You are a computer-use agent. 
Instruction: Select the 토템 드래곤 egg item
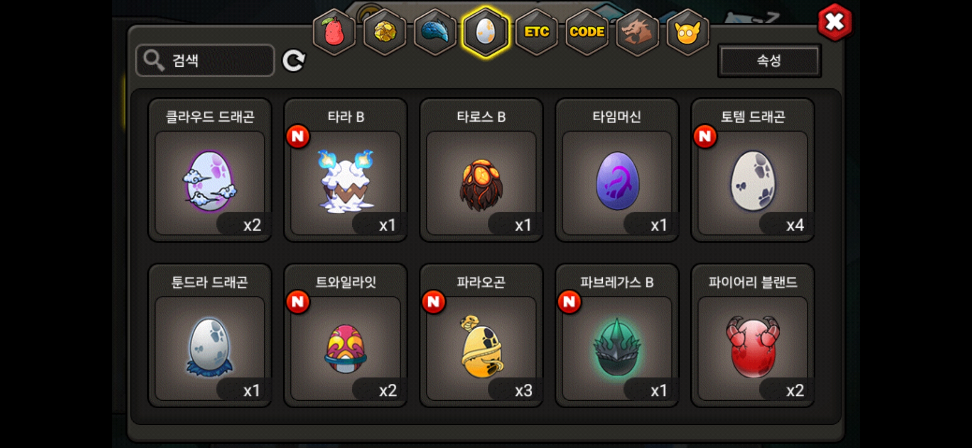click(x=753, y=170)
